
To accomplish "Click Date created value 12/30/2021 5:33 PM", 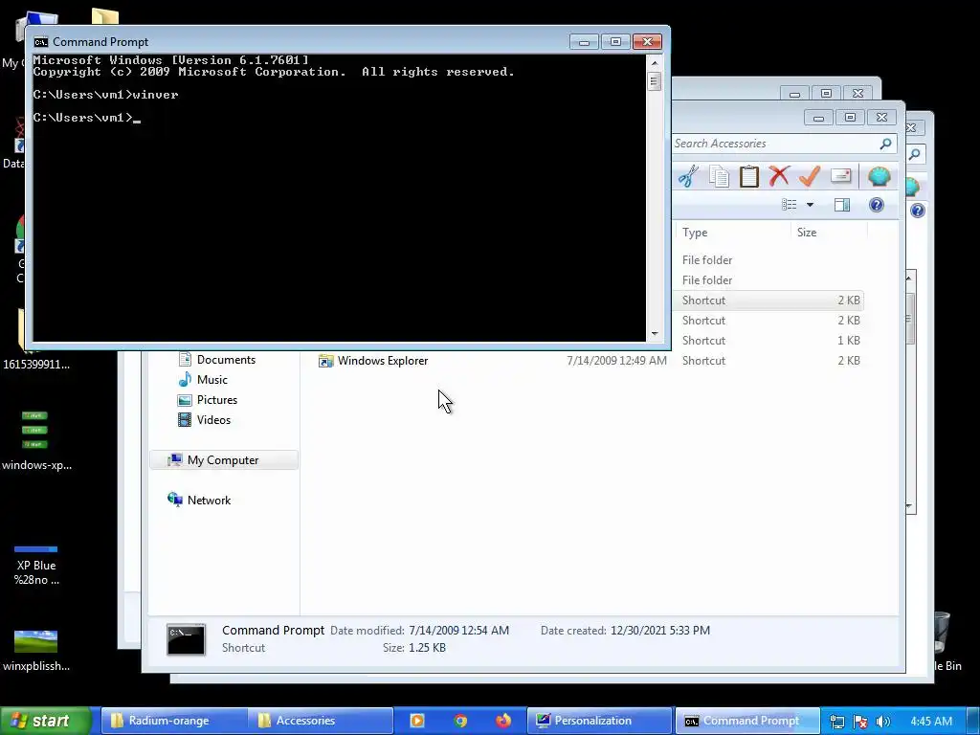I will tap(660, 631).
